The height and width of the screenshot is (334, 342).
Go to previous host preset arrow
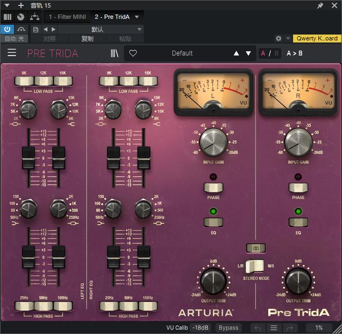point(45,29)
